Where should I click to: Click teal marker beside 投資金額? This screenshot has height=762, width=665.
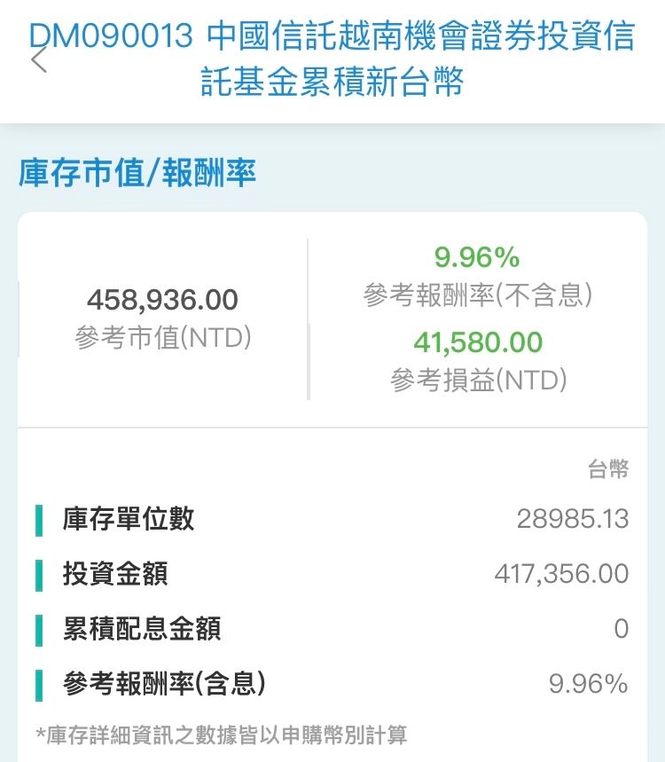[x=39, y=575]
